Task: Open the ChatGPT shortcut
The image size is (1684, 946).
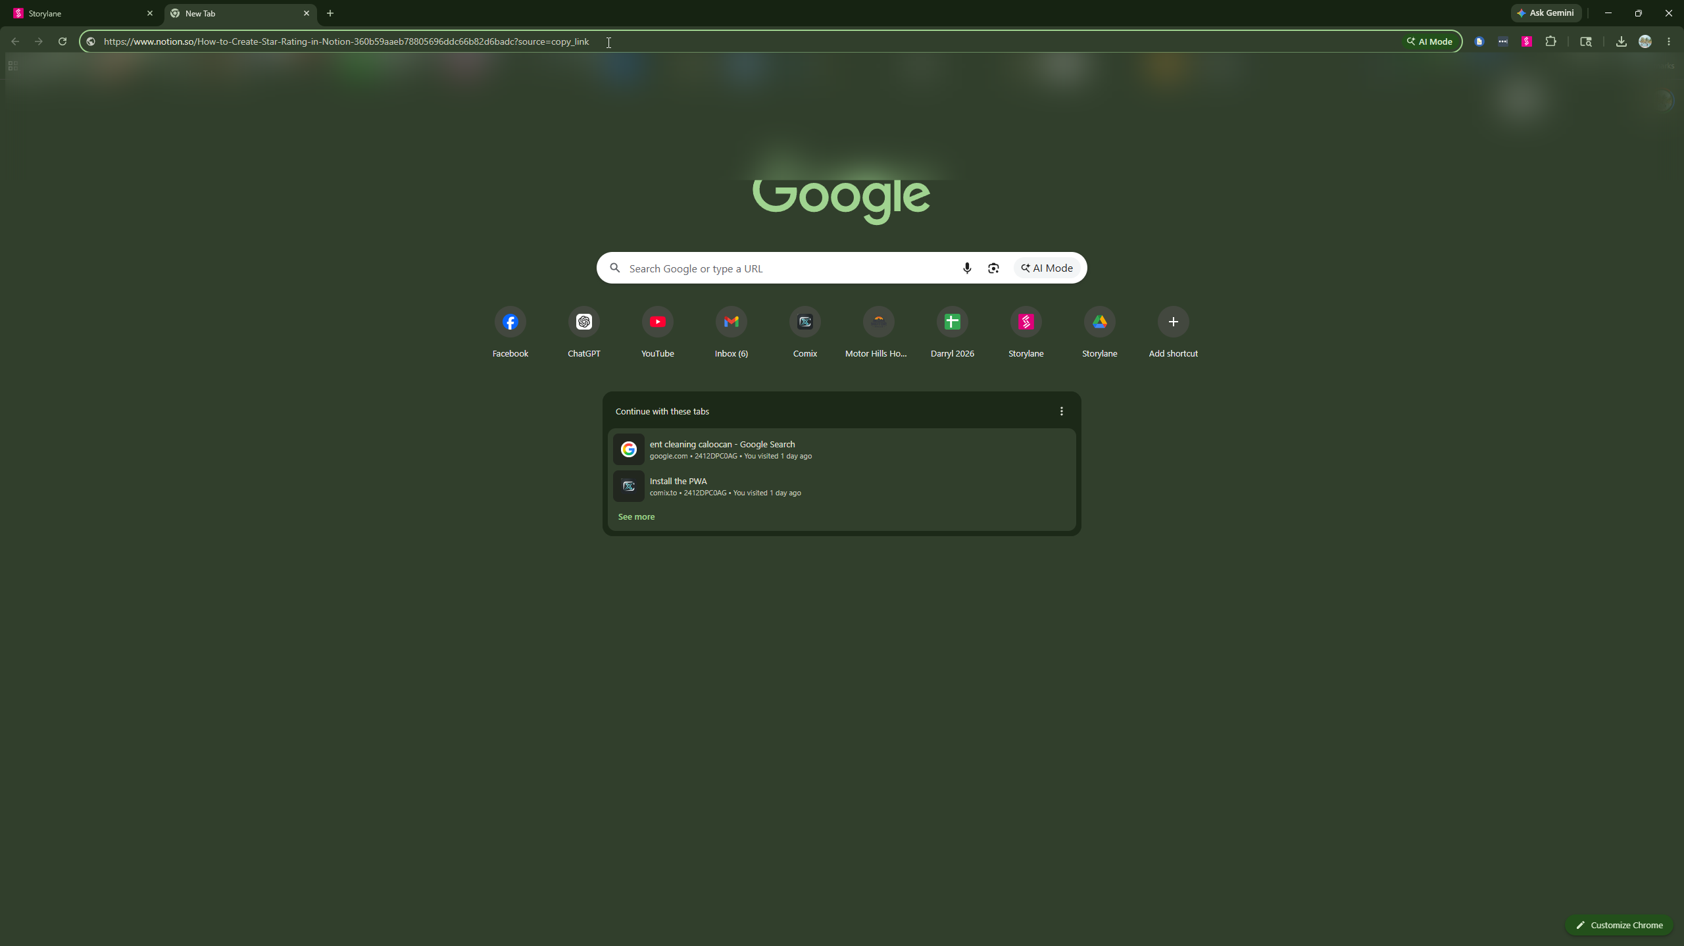Action: point(583,322)
